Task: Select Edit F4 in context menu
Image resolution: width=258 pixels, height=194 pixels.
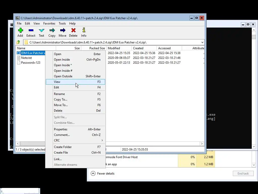Action: click(x=76, y=87)
